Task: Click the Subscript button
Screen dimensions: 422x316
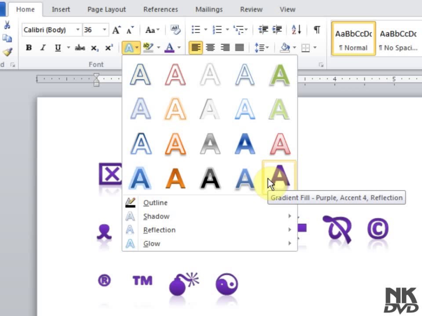Action: coord(95,48)
